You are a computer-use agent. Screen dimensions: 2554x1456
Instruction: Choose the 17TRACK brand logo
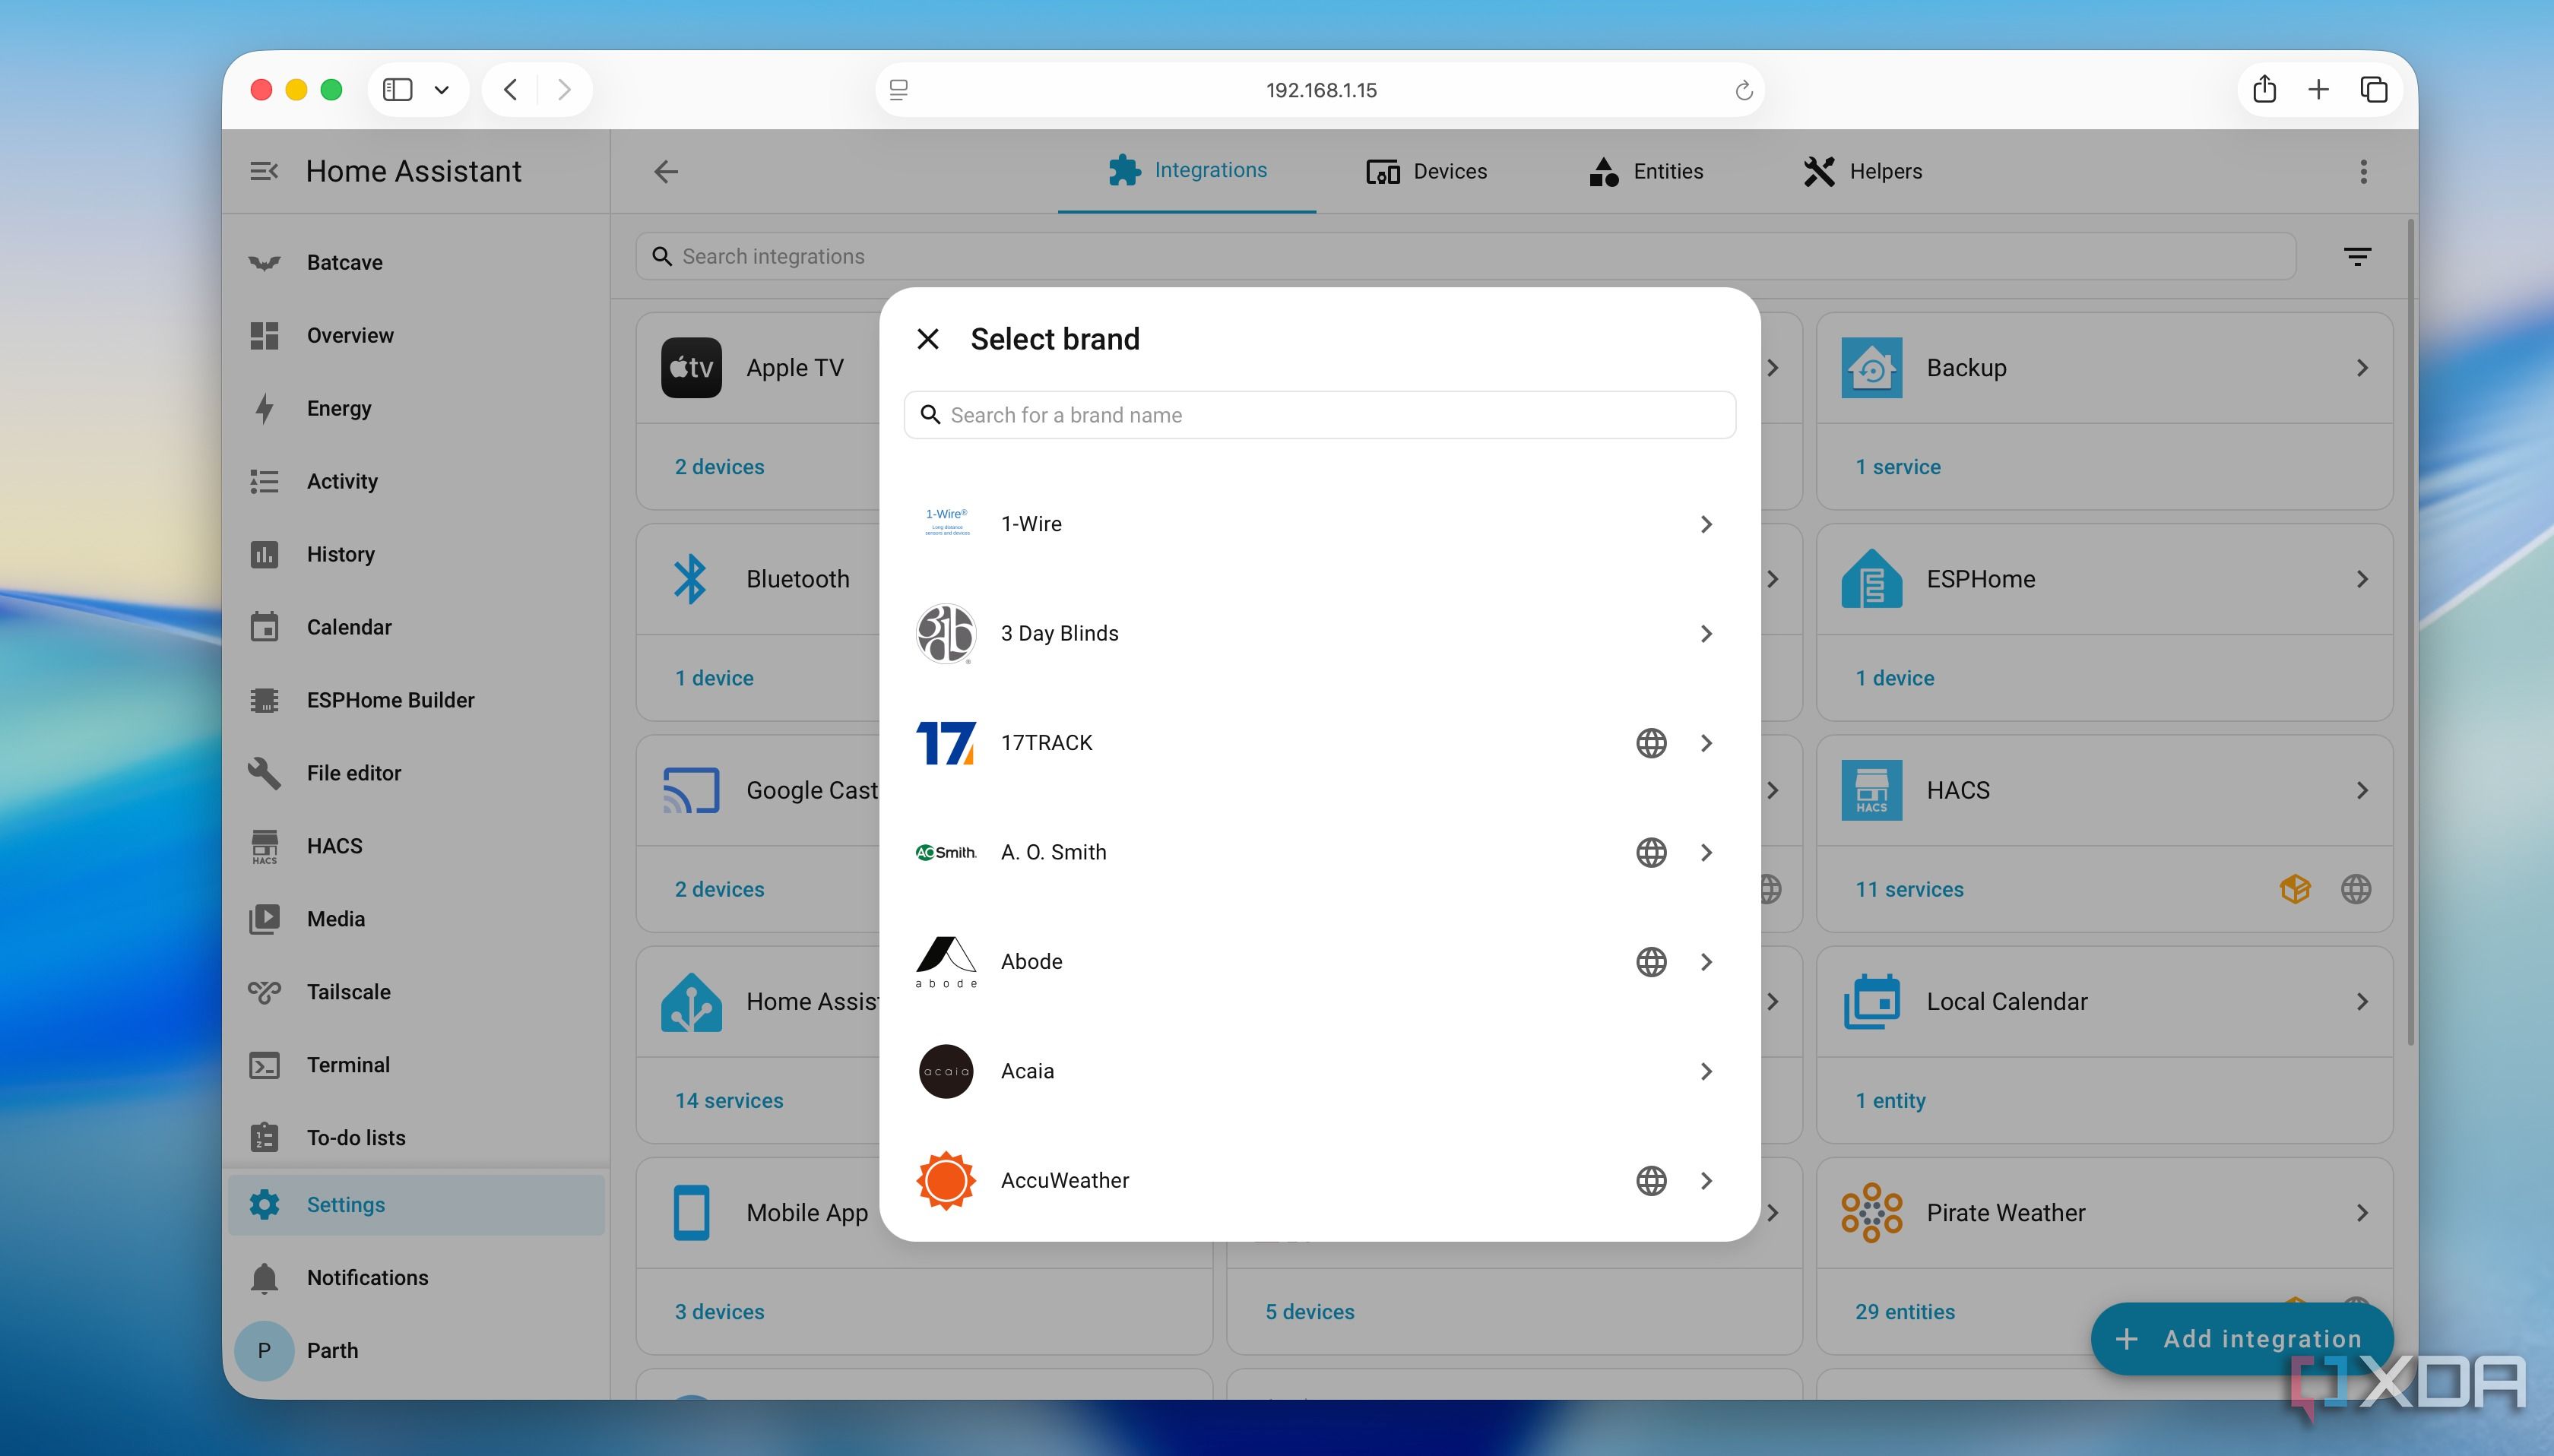945,743
